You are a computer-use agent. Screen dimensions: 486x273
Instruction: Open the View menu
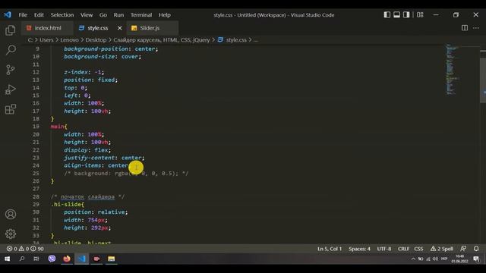[x=87, y=15]
